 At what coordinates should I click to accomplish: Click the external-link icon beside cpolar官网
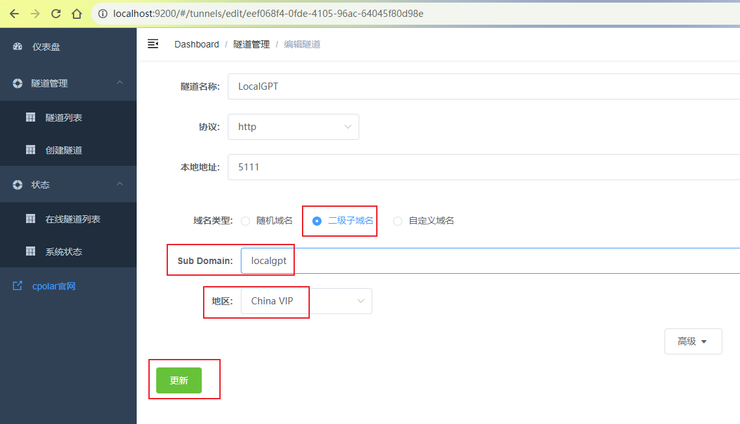point(16,285)
